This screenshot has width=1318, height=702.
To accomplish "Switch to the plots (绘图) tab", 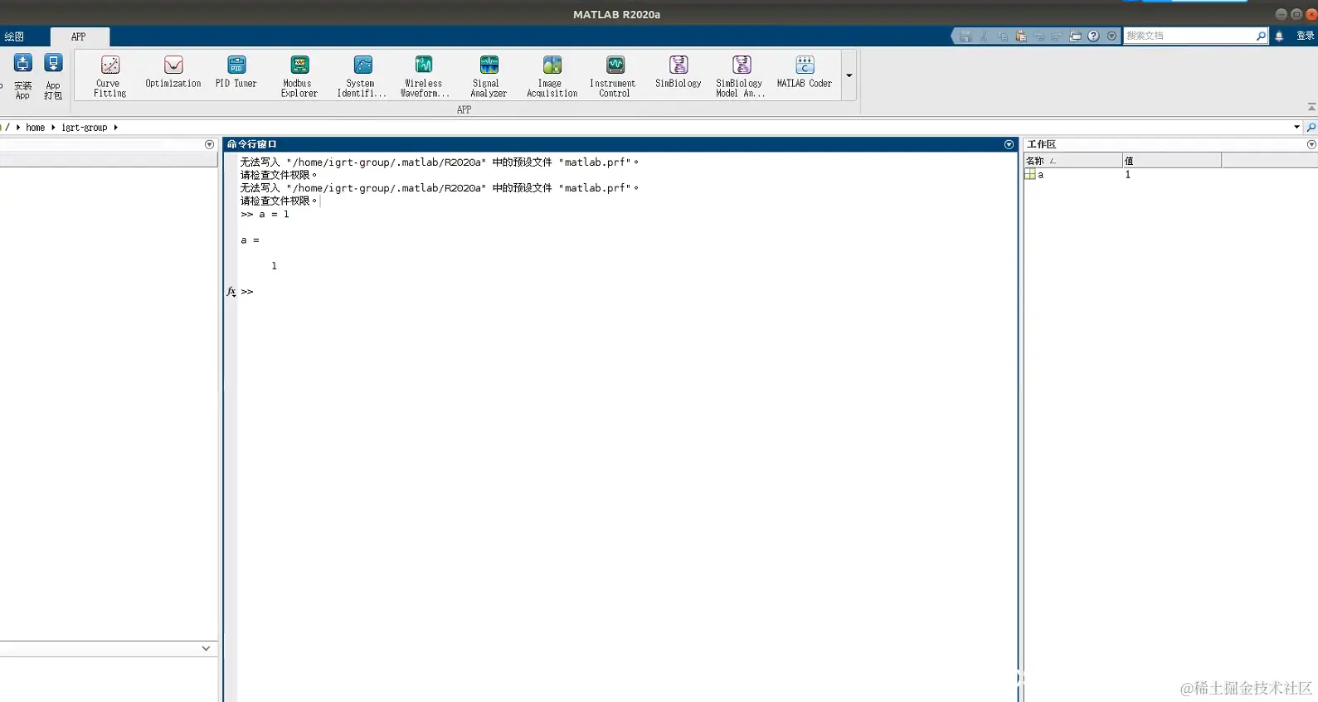I will (x=14, y=36).
